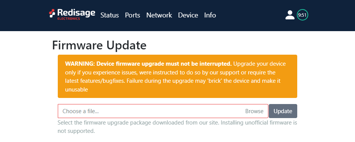Click empty area of navy header bar
Screen dimensions: 355x142
click(x=249, y=15)
